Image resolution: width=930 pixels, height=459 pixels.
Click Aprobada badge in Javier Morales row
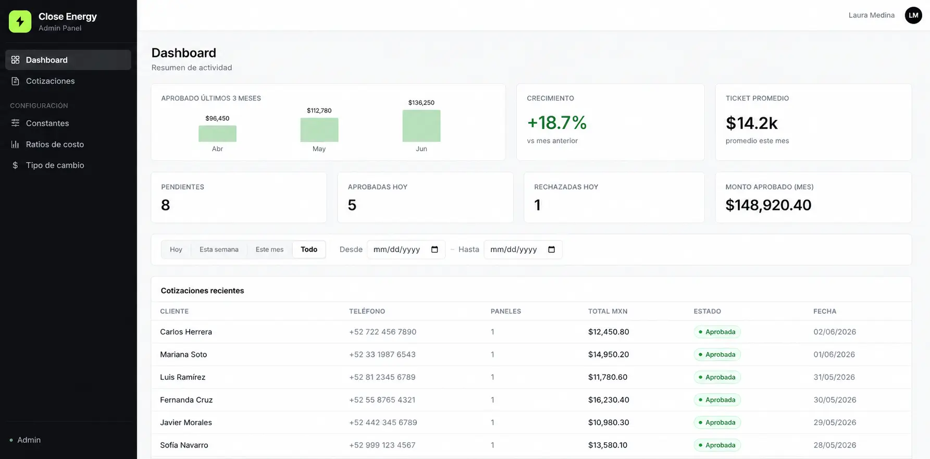(x=717, y=423)
